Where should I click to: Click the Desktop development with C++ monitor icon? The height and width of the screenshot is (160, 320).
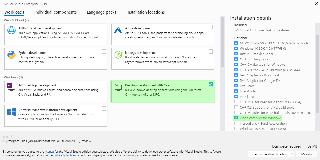[118, 87]
